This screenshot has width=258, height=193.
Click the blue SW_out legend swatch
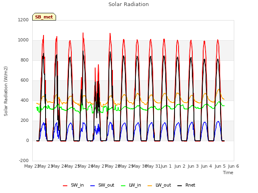point(93,186)
